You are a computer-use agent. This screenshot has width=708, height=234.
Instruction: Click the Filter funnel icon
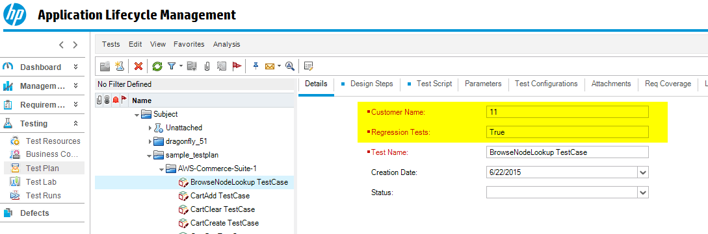point(172,66)
